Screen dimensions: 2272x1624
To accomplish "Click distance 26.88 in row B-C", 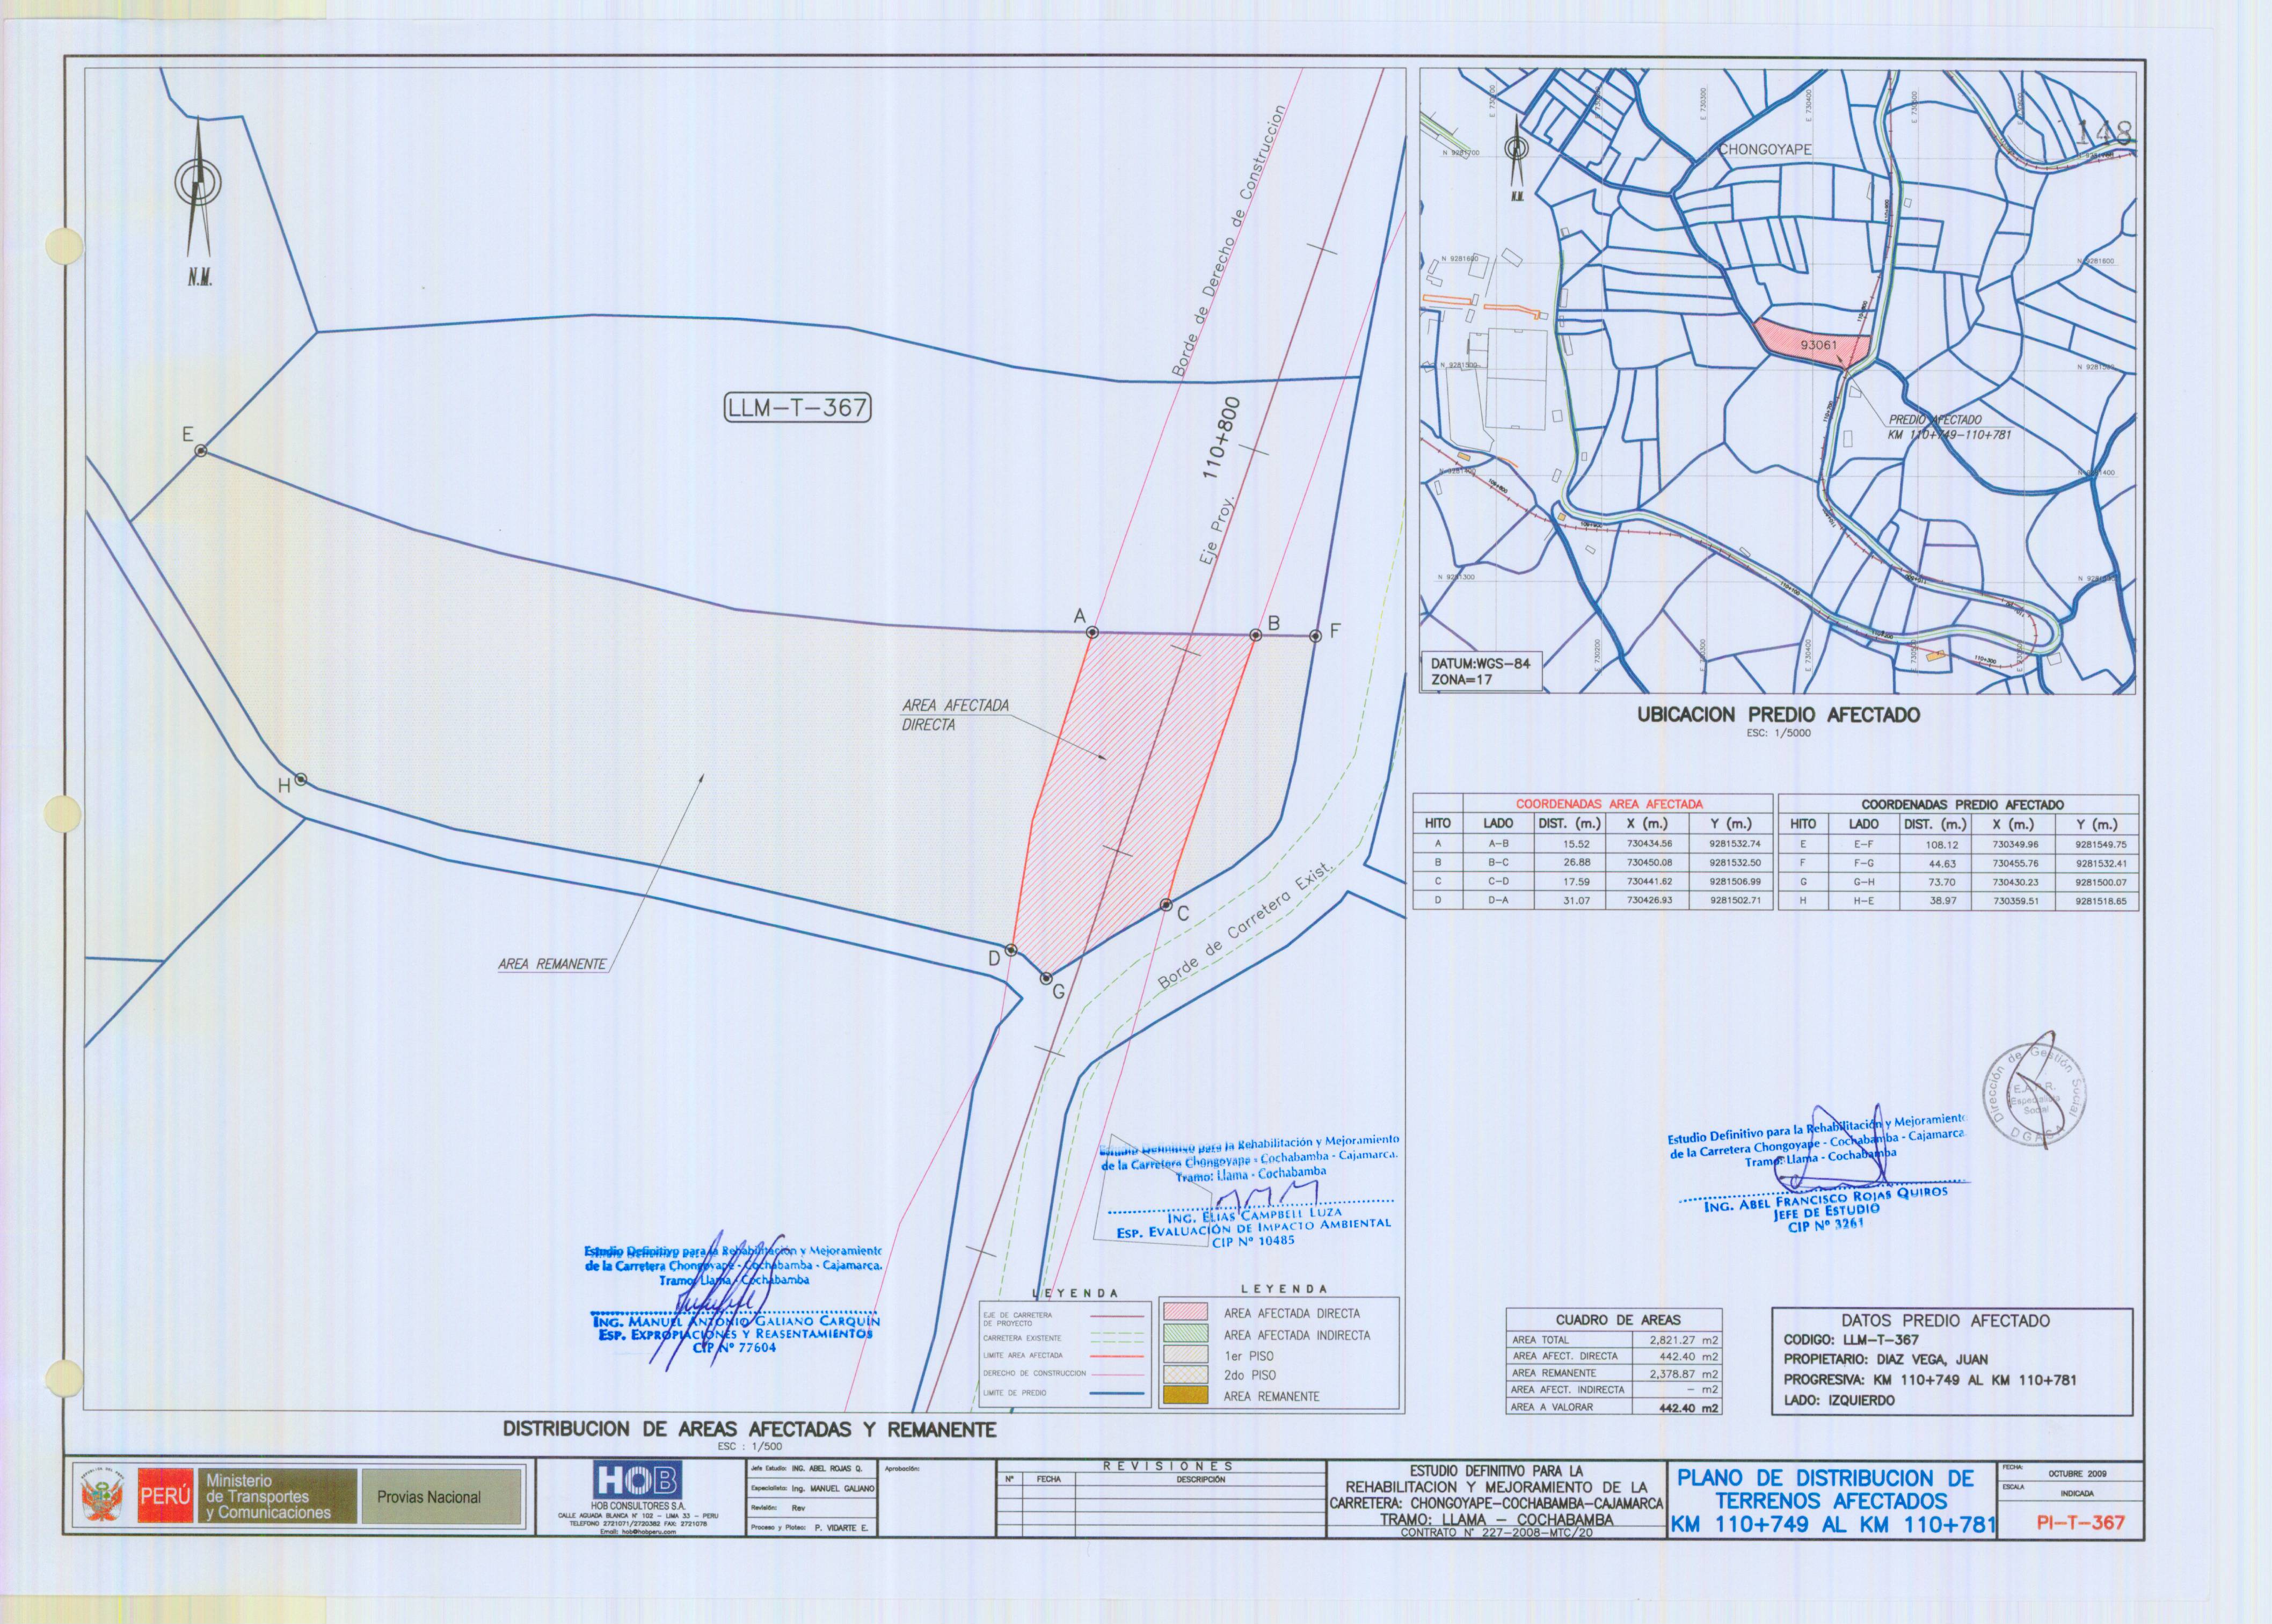I will pos(1576,862).
